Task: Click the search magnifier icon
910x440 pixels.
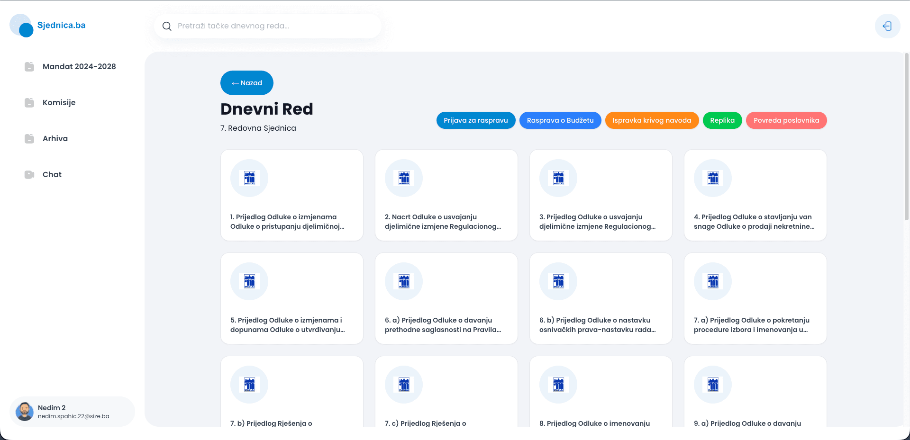Action: [x=167, y=26]
